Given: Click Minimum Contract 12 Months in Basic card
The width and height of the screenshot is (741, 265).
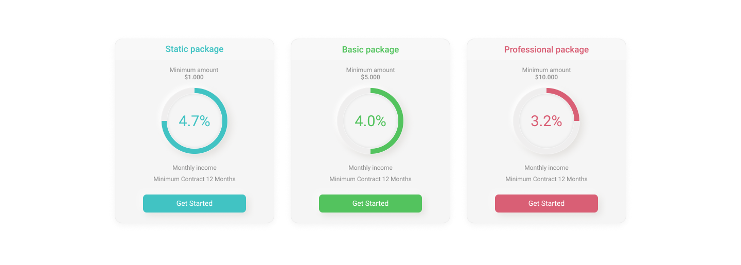Looking at the screenshot, I should (370, 179).
